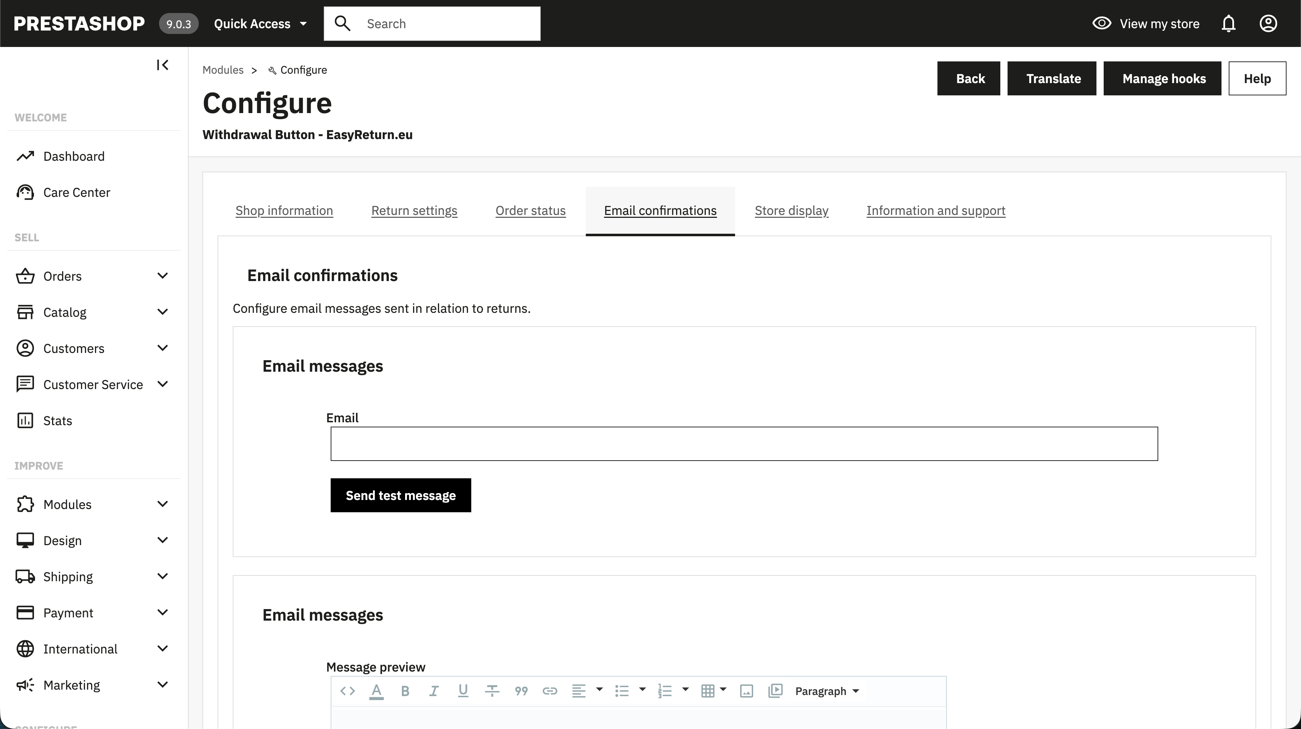
Task: Click the International globe icon
Action: [25, 649]
